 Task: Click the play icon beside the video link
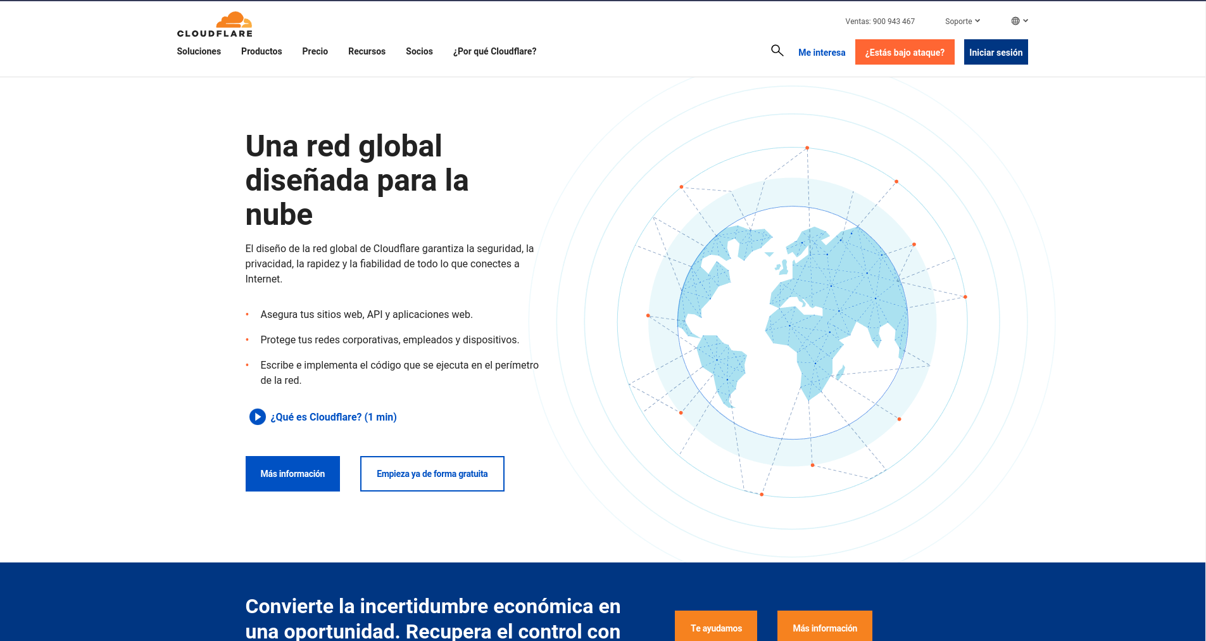tap(256, 417)
